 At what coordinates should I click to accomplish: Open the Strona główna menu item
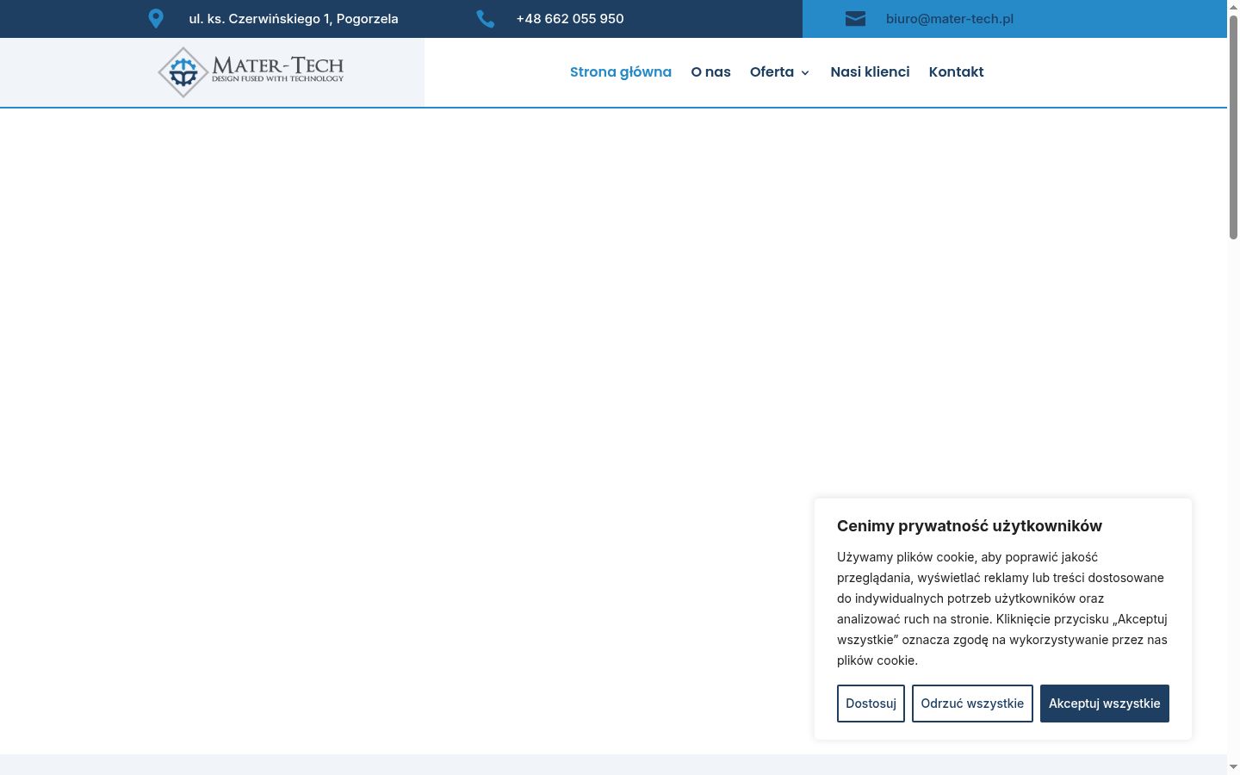coord(621,72)
